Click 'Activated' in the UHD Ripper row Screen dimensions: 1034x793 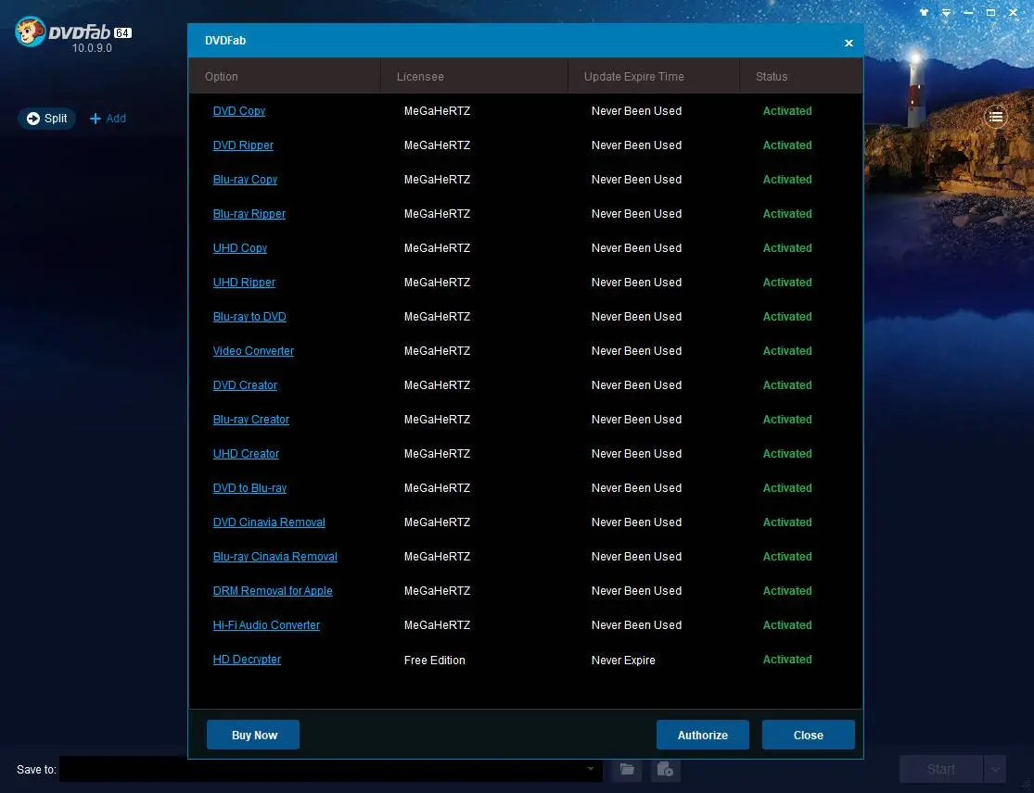pos(787,282)
